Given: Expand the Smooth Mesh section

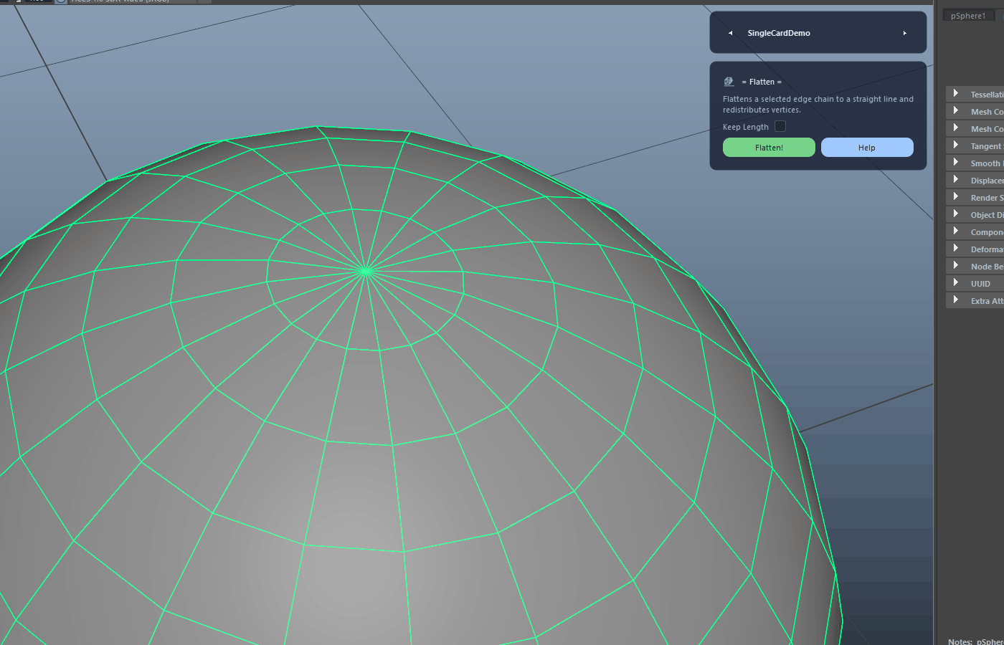Looking at the screenshot, I should (975, 163).
